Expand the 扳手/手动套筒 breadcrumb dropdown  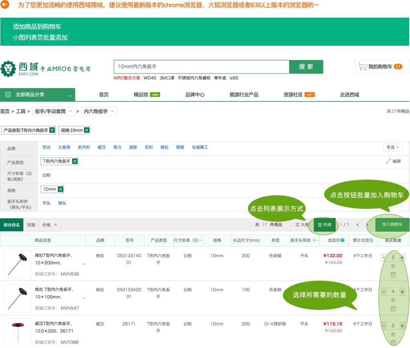54,111
